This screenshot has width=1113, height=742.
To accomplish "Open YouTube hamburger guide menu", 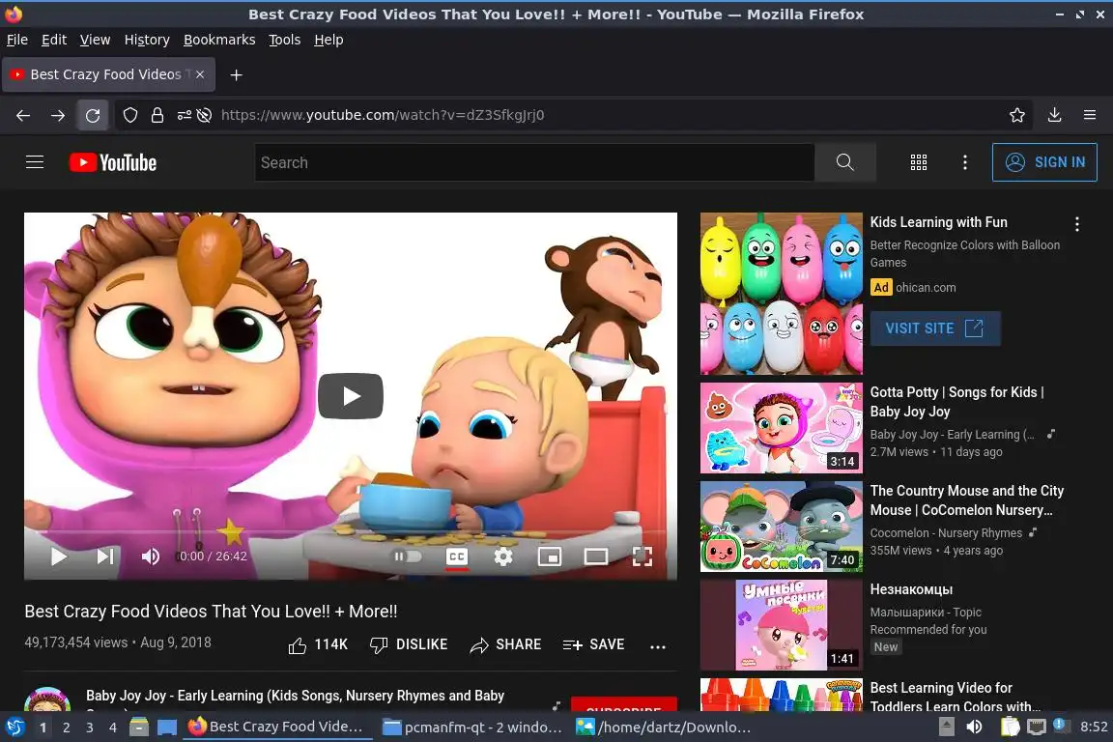I will (35, 162).
